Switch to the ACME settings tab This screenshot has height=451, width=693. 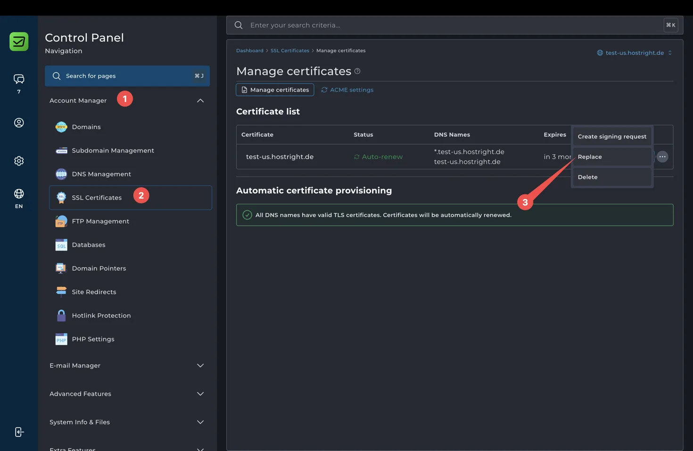point(347,90)
